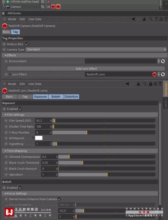Select Basic tab of Redshift Lens

coord(10,97)
